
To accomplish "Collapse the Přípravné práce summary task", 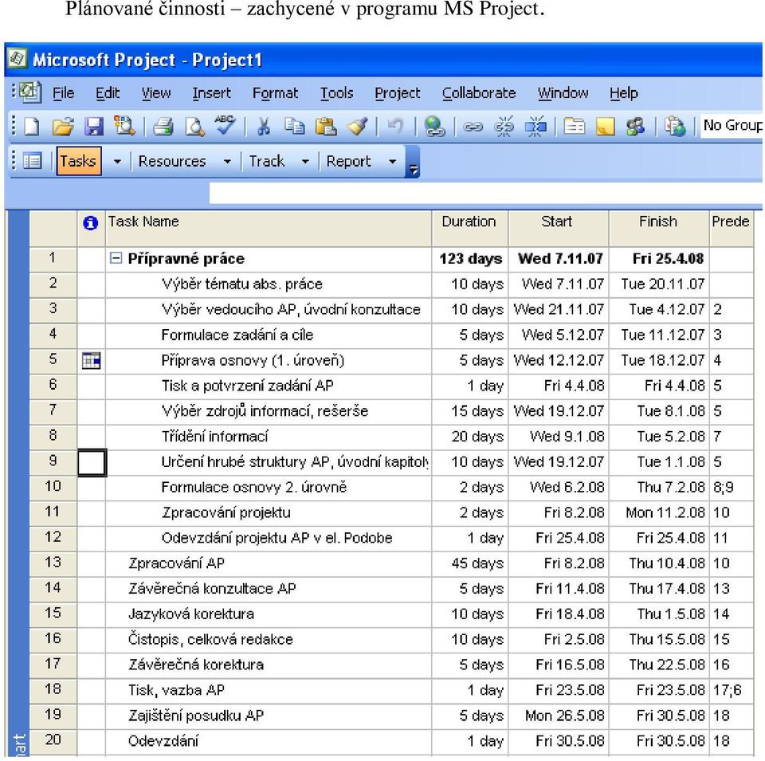I will 116,257.
